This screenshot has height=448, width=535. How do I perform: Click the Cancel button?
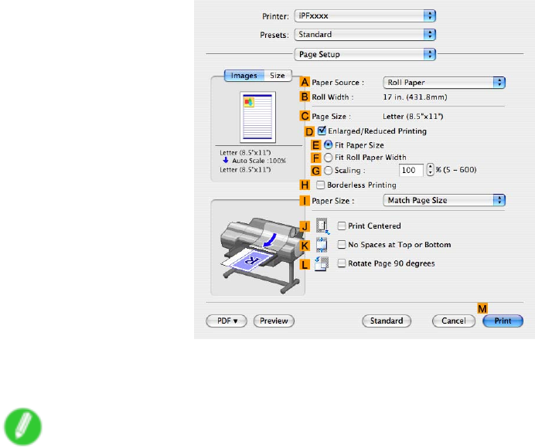click(454, 321)
